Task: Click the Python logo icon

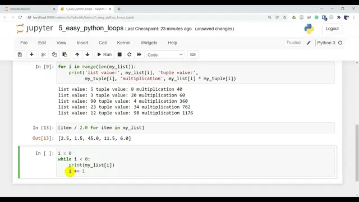Action: [309, 29]
